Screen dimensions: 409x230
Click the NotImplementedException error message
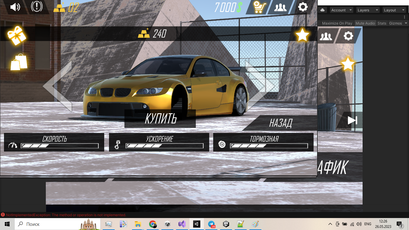[66, 215]
